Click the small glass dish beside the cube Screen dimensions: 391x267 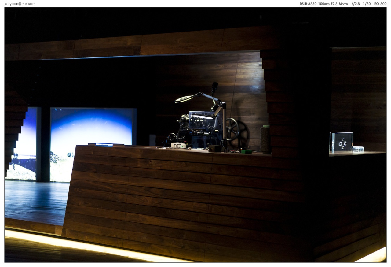click(x=358, y=149)
